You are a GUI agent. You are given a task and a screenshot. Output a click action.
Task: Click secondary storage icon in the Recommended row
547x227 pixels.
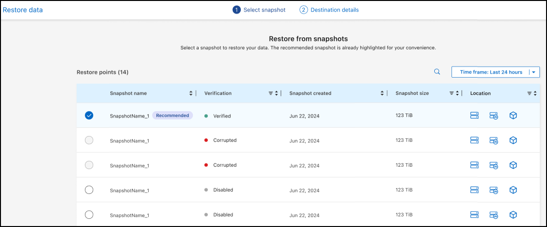pyautogui.click(x=494, y=115)
